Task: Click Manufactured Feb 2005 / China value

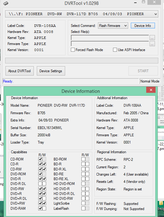Action: (136, 113)
